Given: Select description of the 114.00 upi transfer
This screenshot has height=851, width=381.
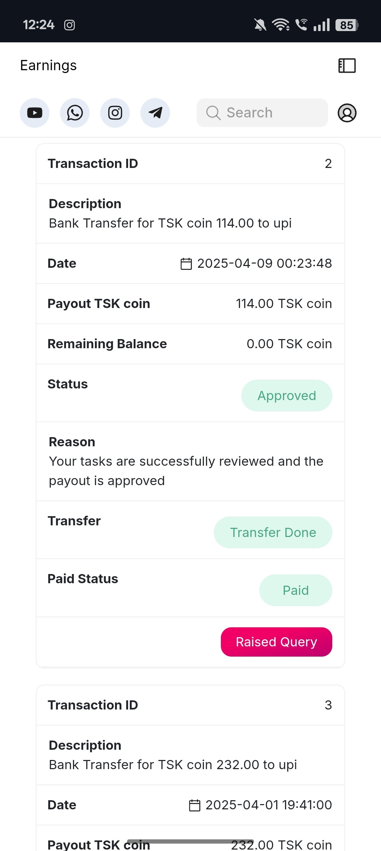Looking at the screenshot, I should pos(170,223).
